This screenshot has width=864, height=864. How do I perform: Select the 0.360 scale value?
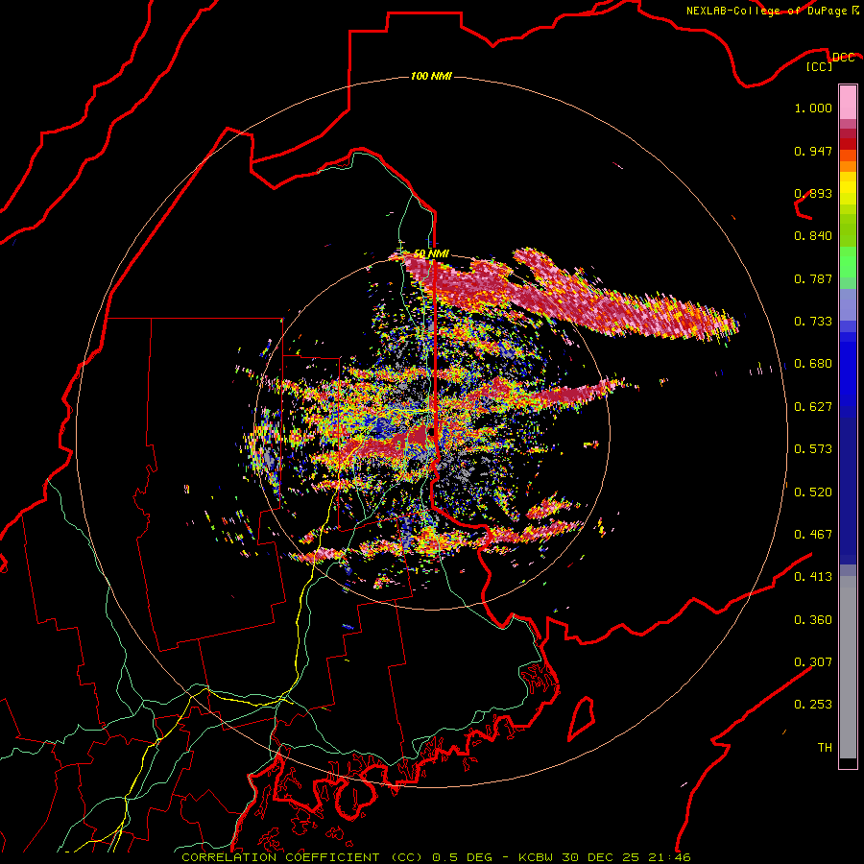(x=813, y=620)
